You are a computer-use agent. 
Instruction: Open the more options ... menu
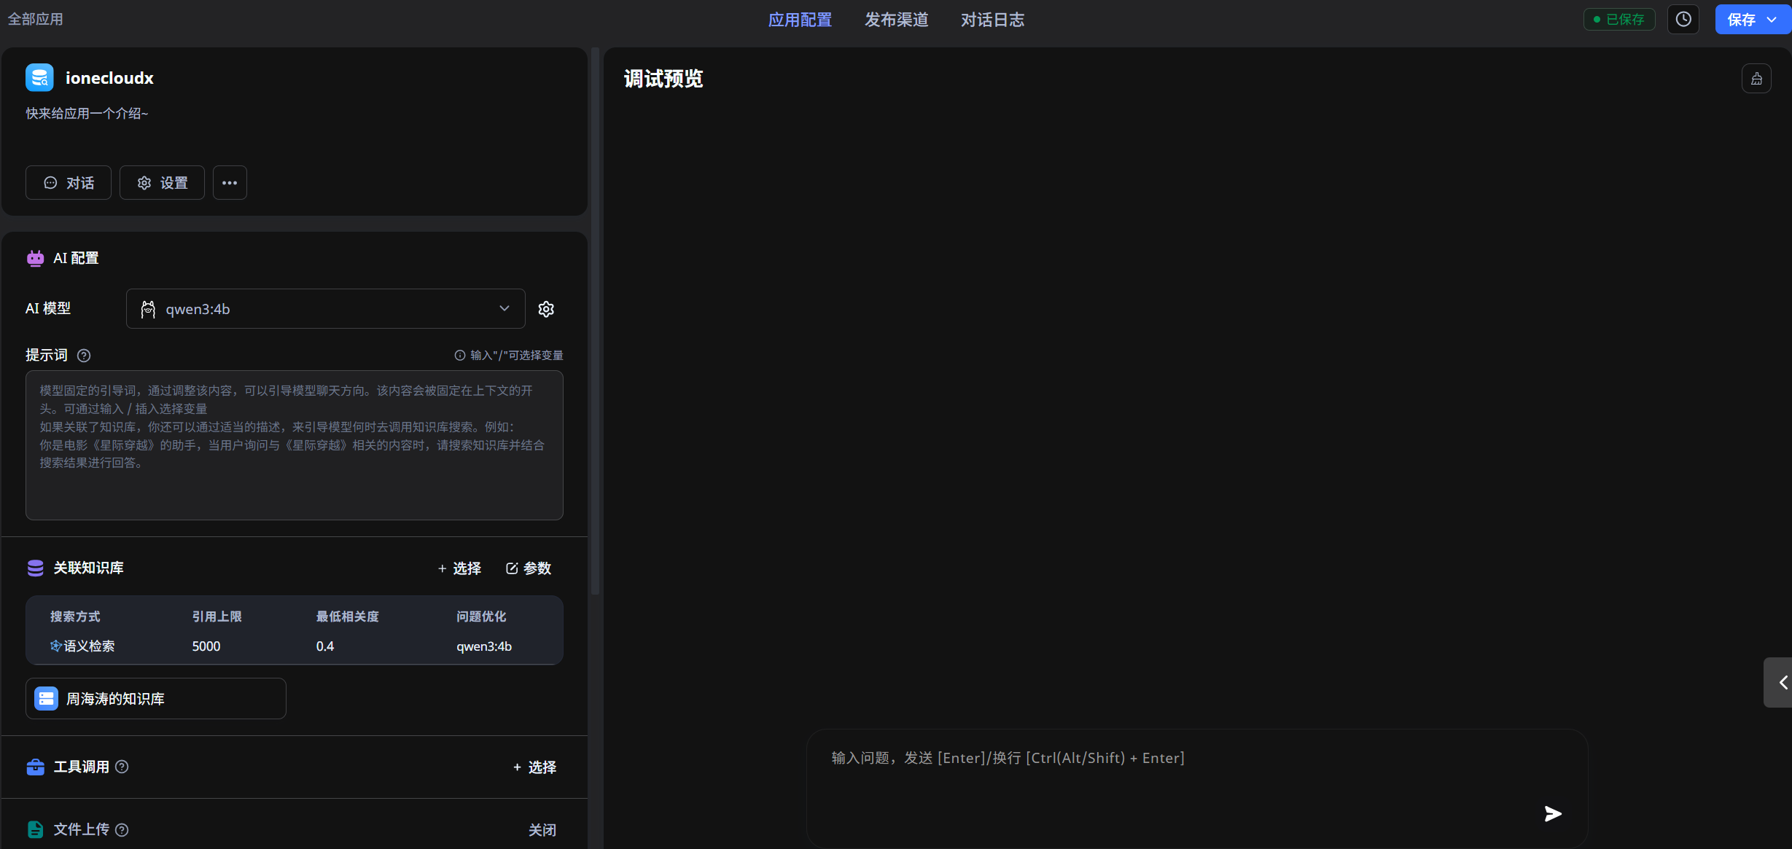tap(230, 182)
